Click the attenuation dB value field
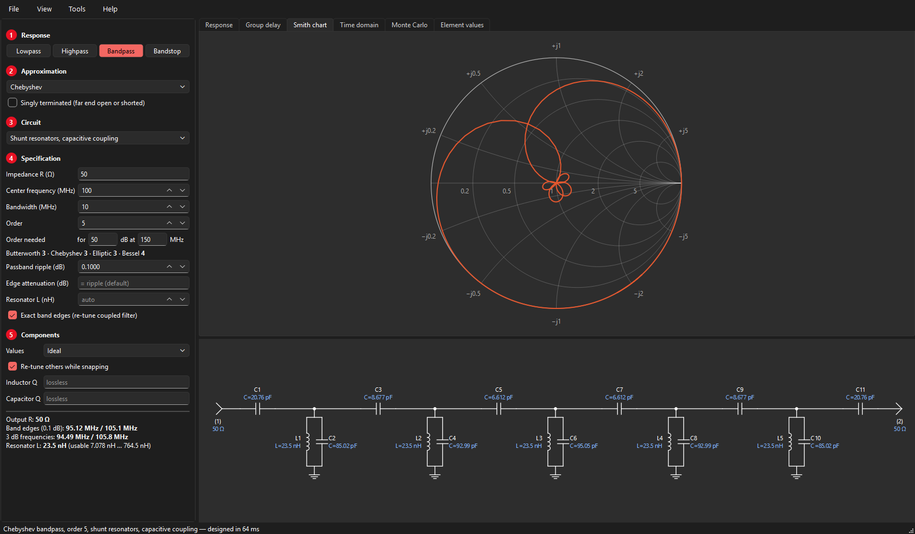Viewport: 915px width, 534px height. [103, 239]
